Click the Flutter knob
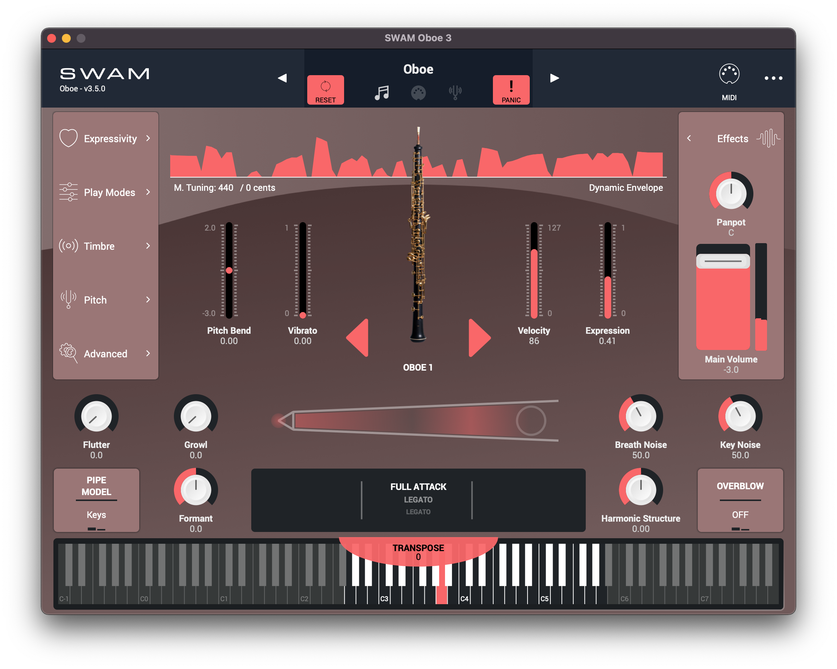The width and height of the screenshot is (837, 669). [96, 416]
